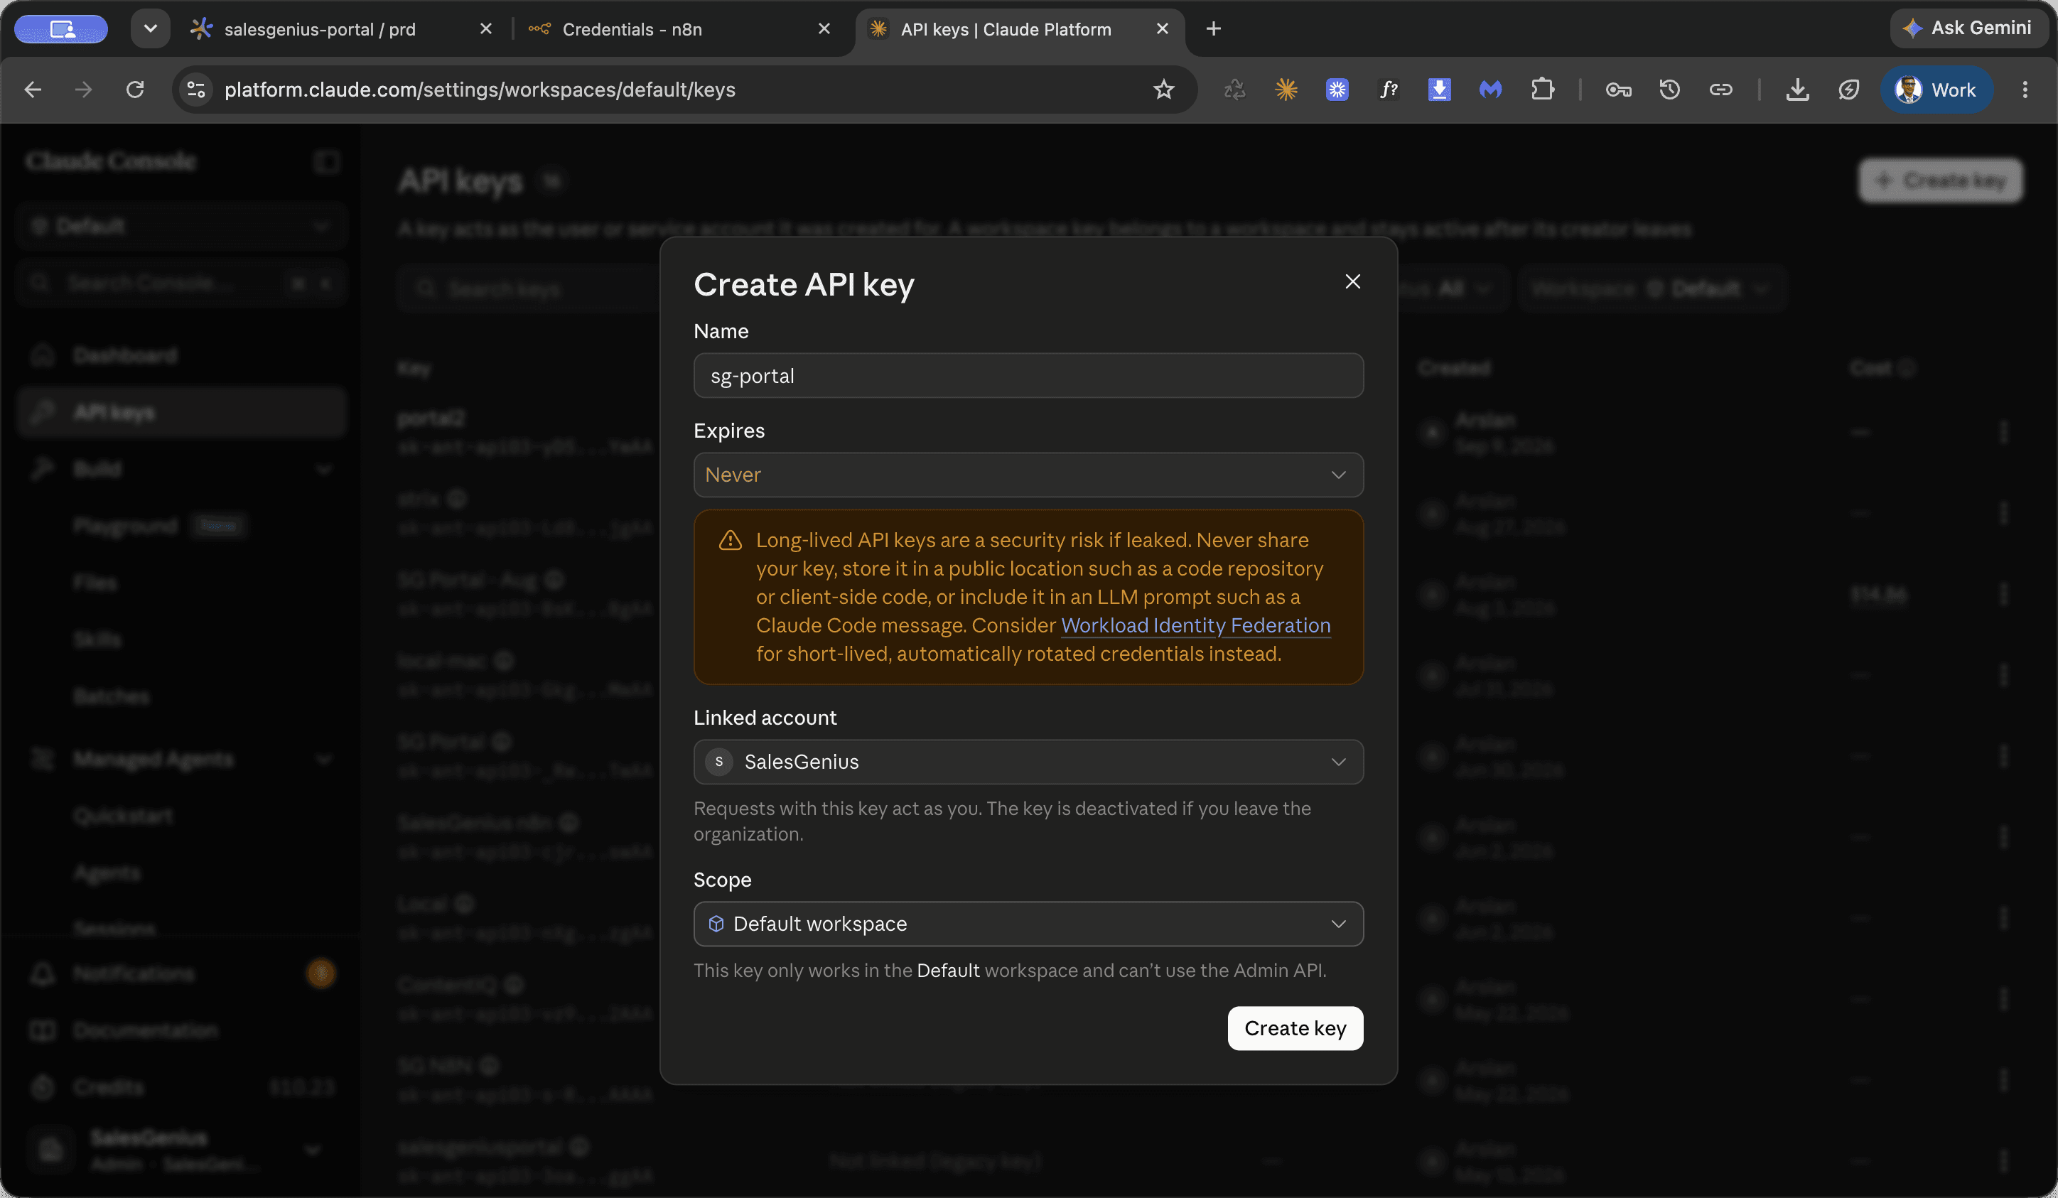Open the history clock icon

[1669, 90]
